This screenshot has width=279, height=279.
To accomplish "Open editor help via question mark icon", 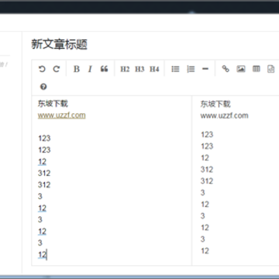I will click(43, 87).
